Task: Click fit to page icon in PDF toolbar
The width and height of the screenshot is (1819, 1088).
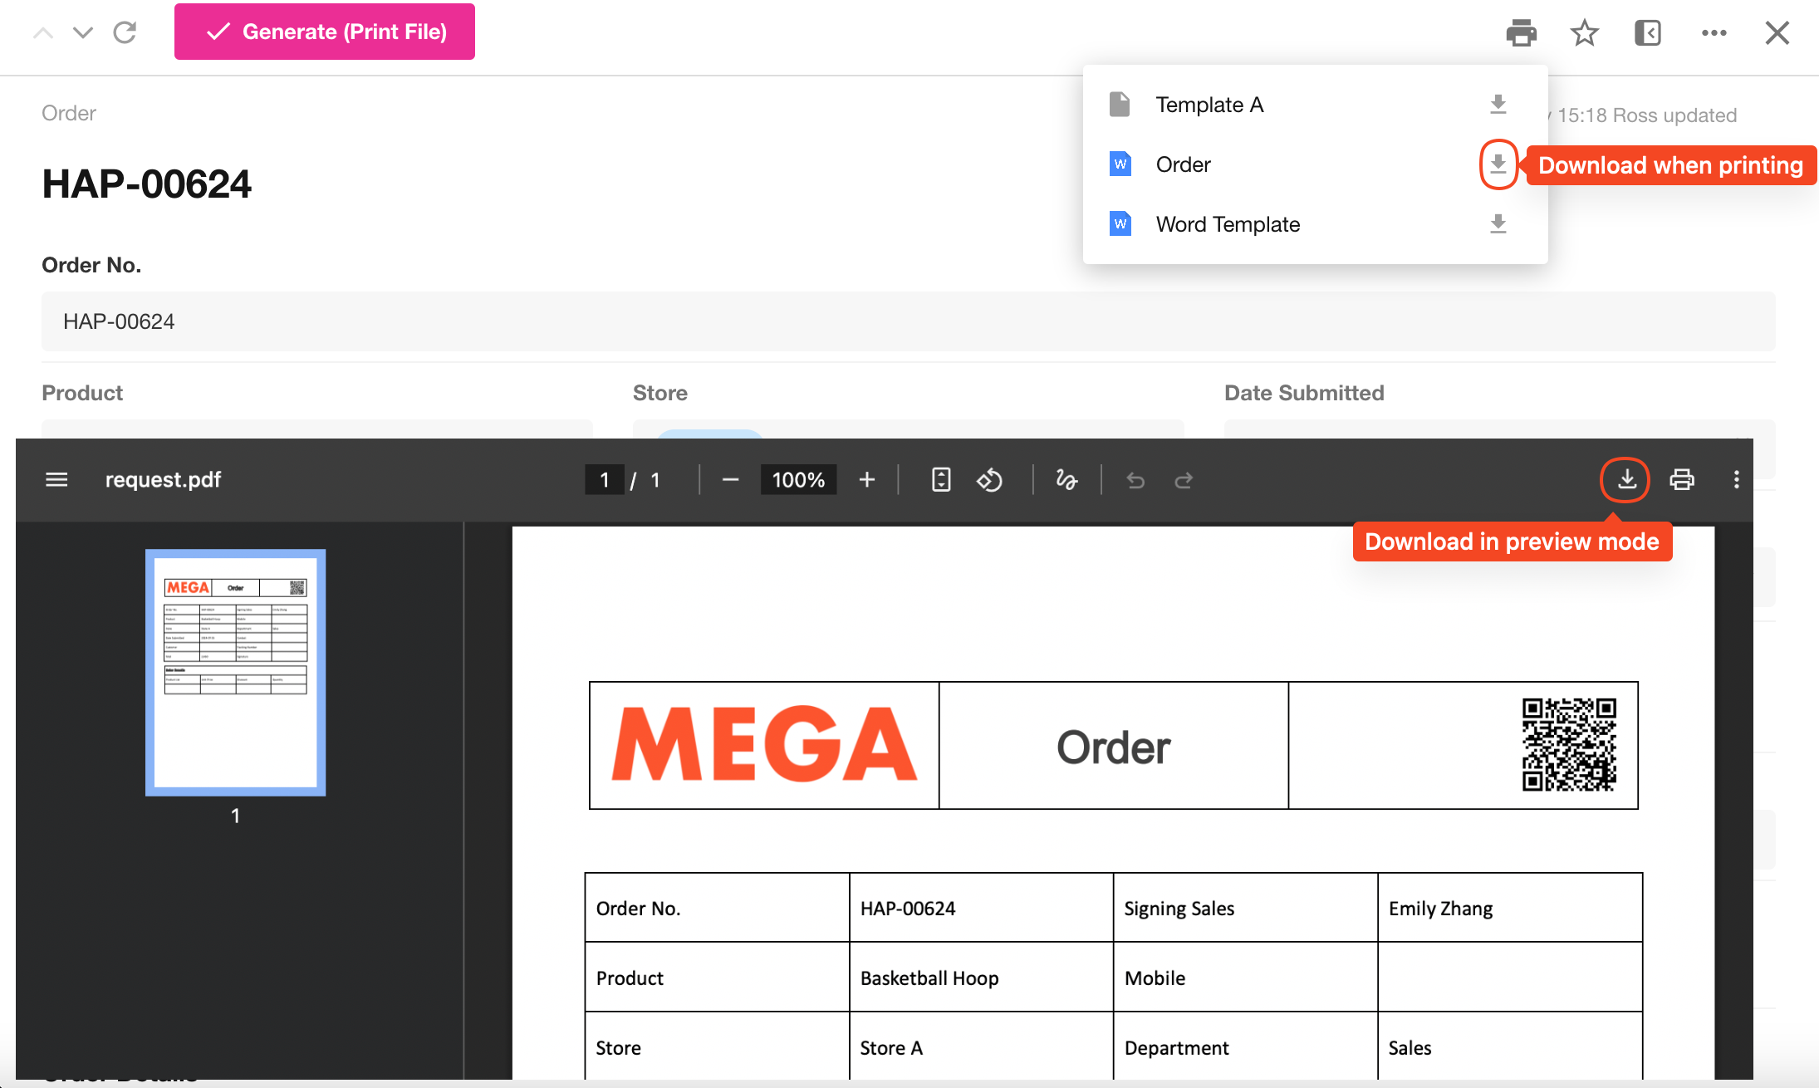Action: (940, 480)
